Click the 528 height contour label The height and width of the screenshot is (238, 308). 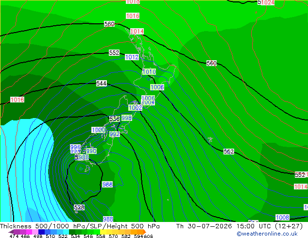[x=79, y=207]
